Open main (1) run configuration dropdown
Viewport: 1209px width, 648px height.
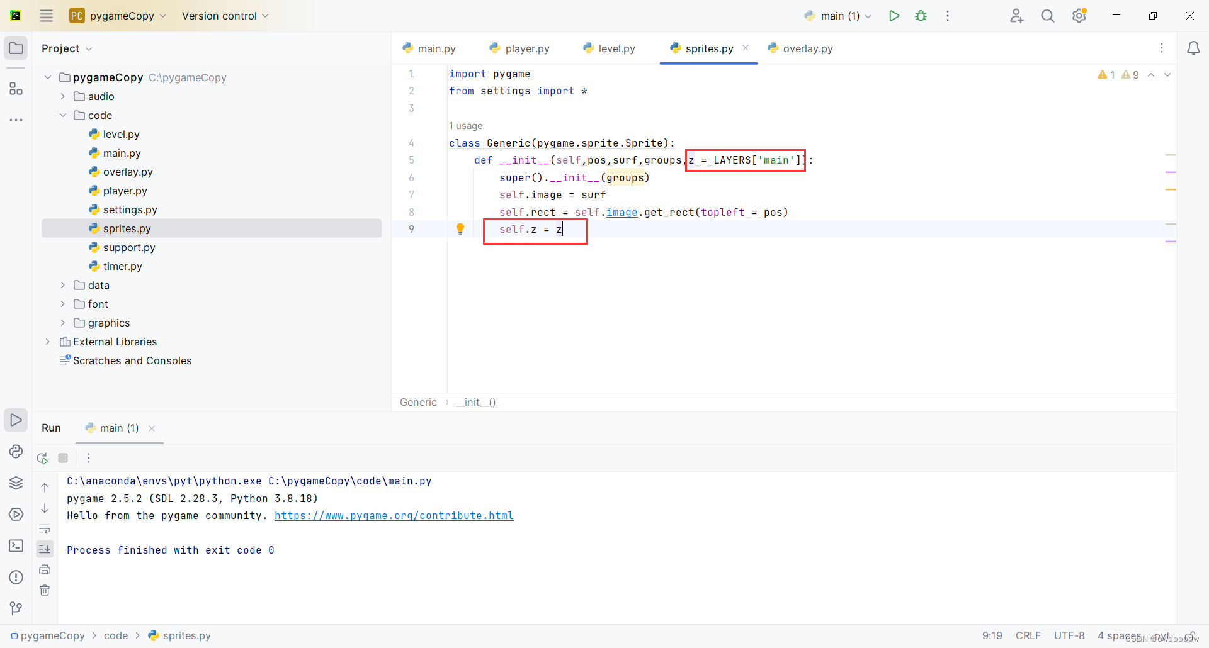pos(838,16)
